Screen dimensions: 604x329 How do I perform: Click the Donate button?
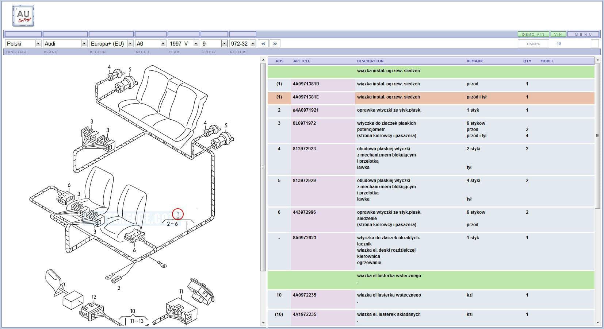[533, 44]
